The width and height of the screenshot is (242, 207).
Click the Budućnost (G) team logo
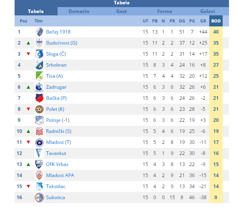[x=39, y=43]
